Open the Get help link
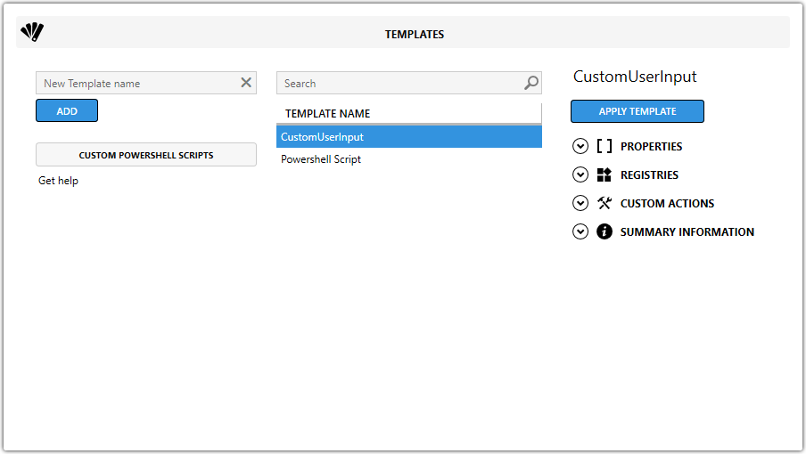The height and width of the screenshot is (454, 806). (x=58, y=181)
